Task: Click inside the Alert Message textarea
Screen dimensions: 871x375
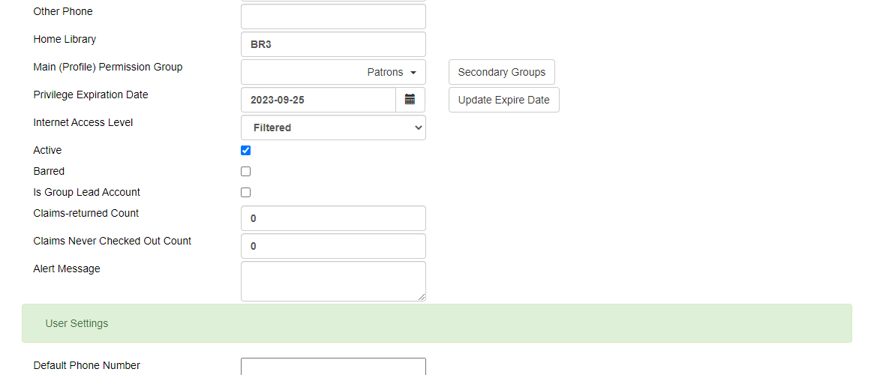Action: click(x=333, y=282)
